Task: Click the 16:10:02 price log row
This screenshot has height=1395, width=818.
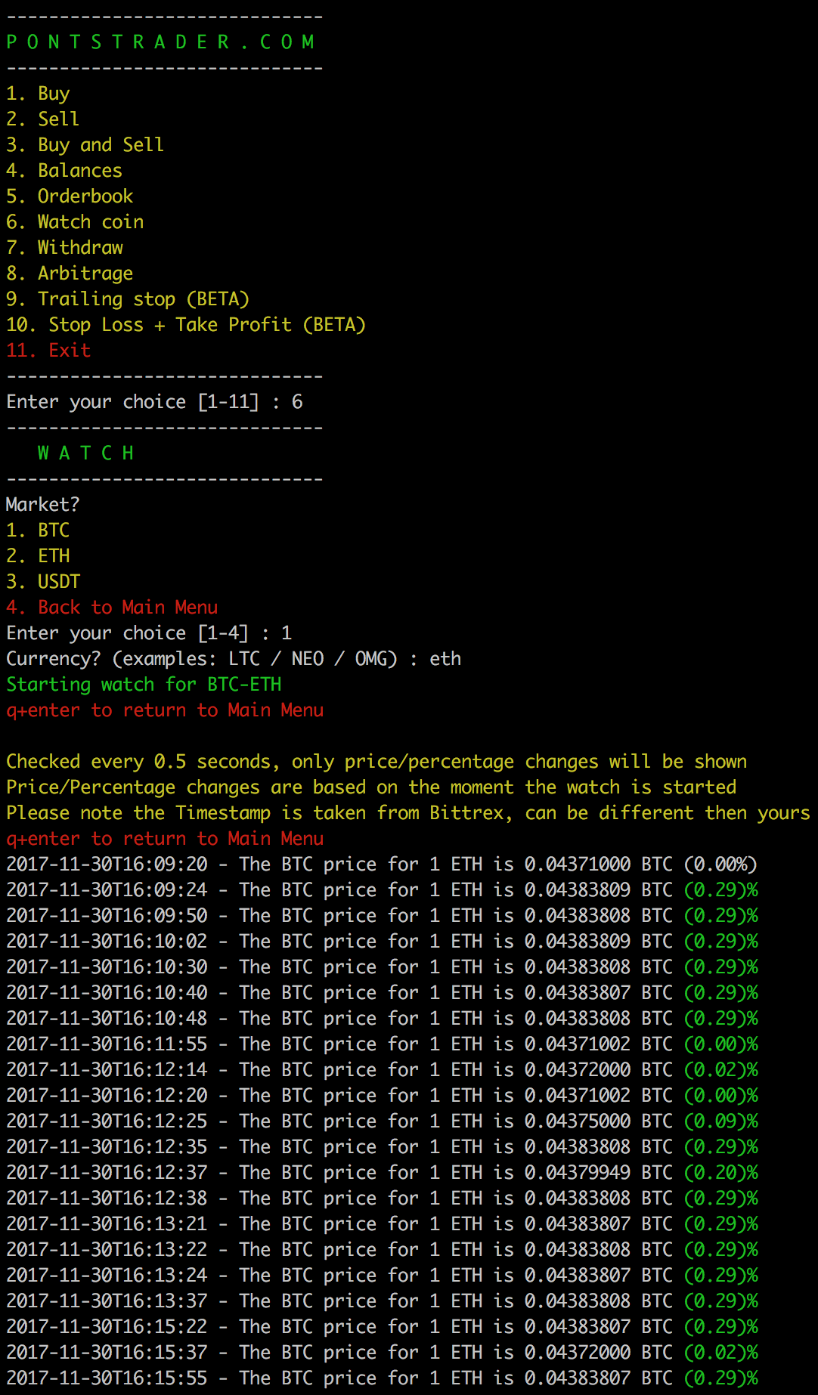Action: [382, 942]
